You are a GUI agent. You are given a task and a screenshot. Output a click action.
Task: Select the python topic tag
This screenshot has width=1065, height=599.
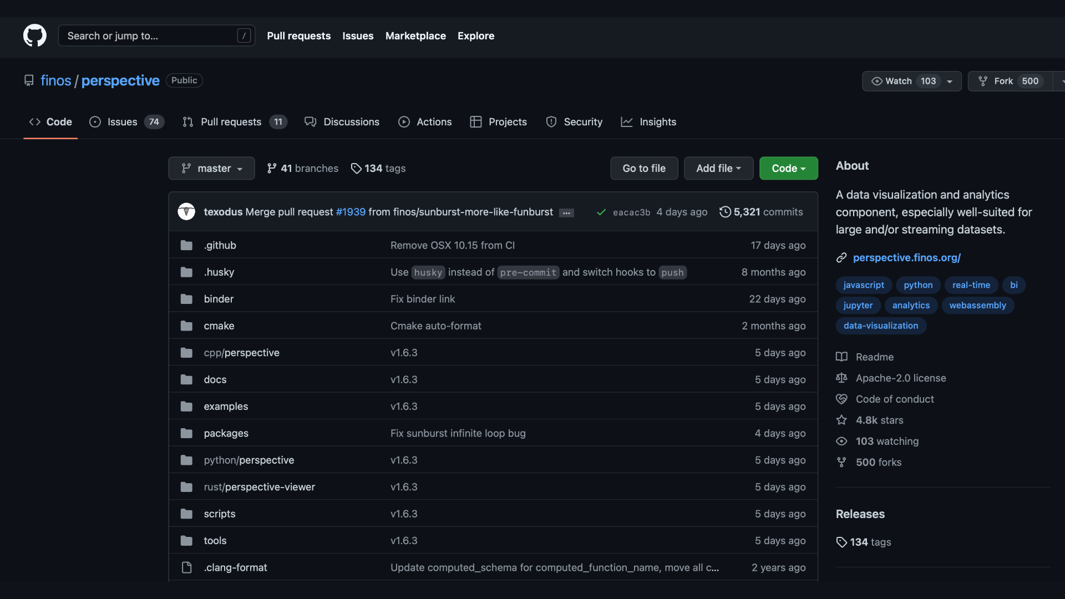click(918, 285)
